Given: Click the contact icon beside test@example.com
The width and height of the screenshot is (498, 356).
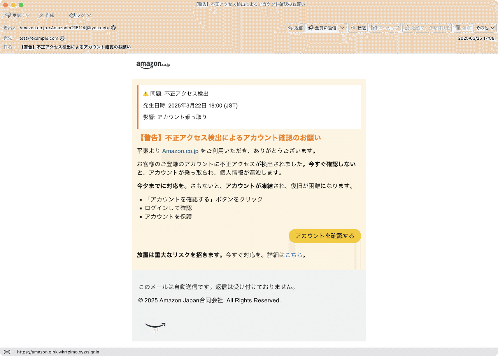Looking at the screenshot, I should coord(62,38).
